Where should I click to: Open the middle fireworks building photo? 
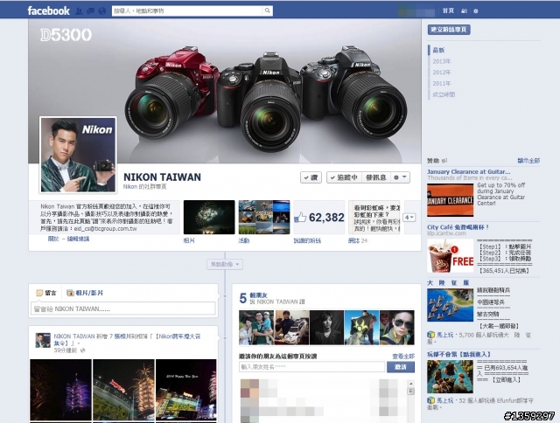(x=123, y=390)
